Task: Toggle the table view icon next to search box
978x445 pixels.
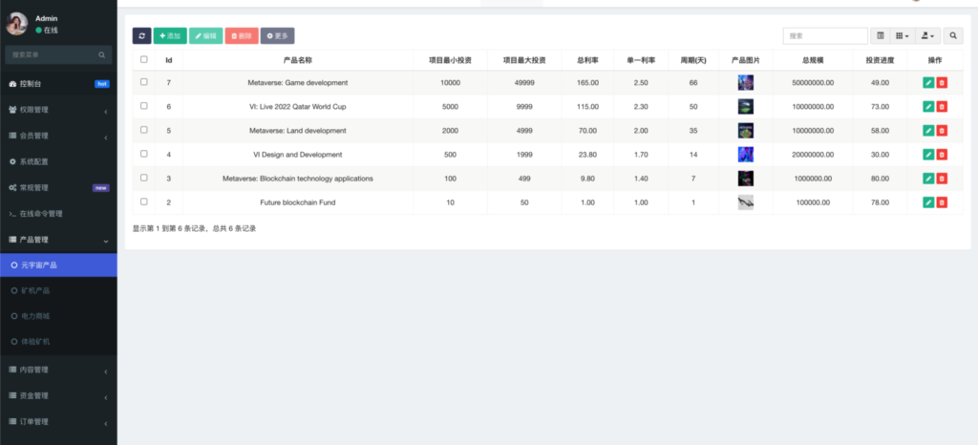Action: click(881, 35)
